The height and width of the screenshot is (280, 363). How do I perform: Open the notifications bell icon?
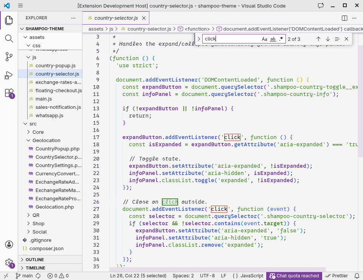357,276
